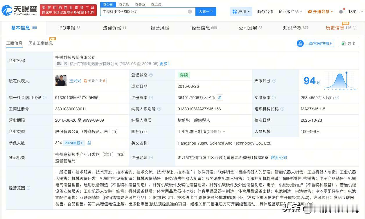Image resolution: width=365 pixels, height=219 pixels.
Task: Expand 工商官网快照 arrow
Action: click(x=332, y=43)
